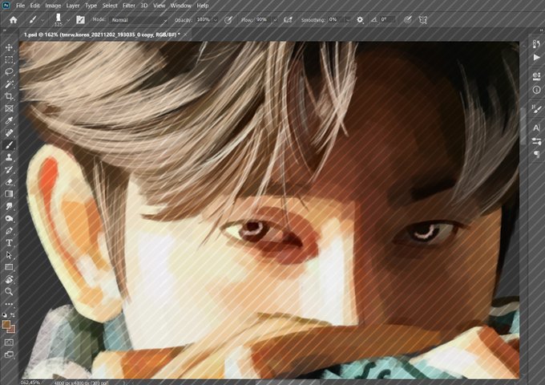The height and width of the screenshot is (385, 545).
Task: Select the Eraser tool
Action: click(9, 181)
